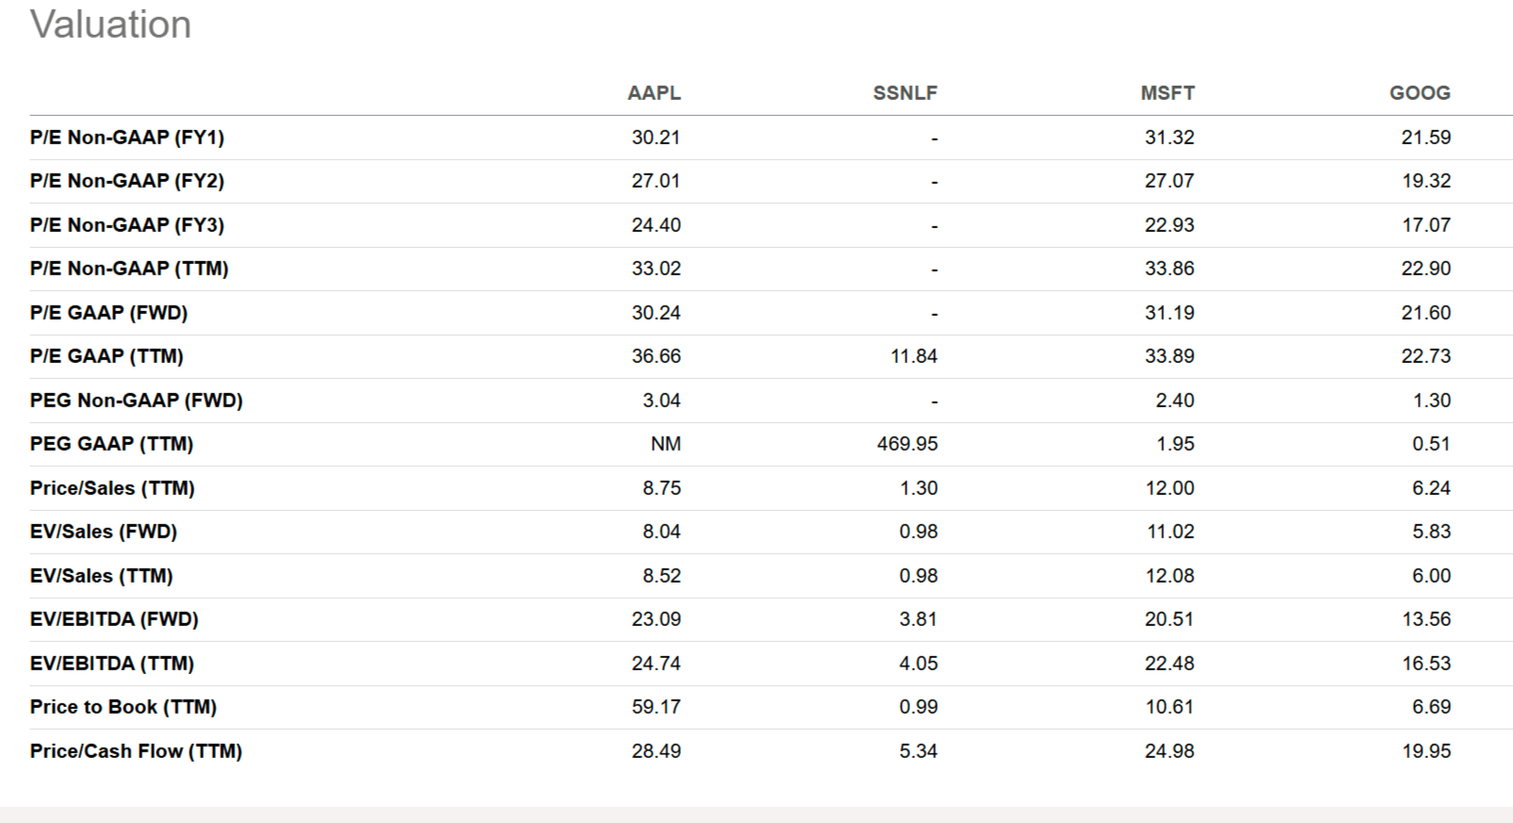Select the Price/Cash Flow (TTM) row label
This screenshot has height=823, width=1513.
136,751
